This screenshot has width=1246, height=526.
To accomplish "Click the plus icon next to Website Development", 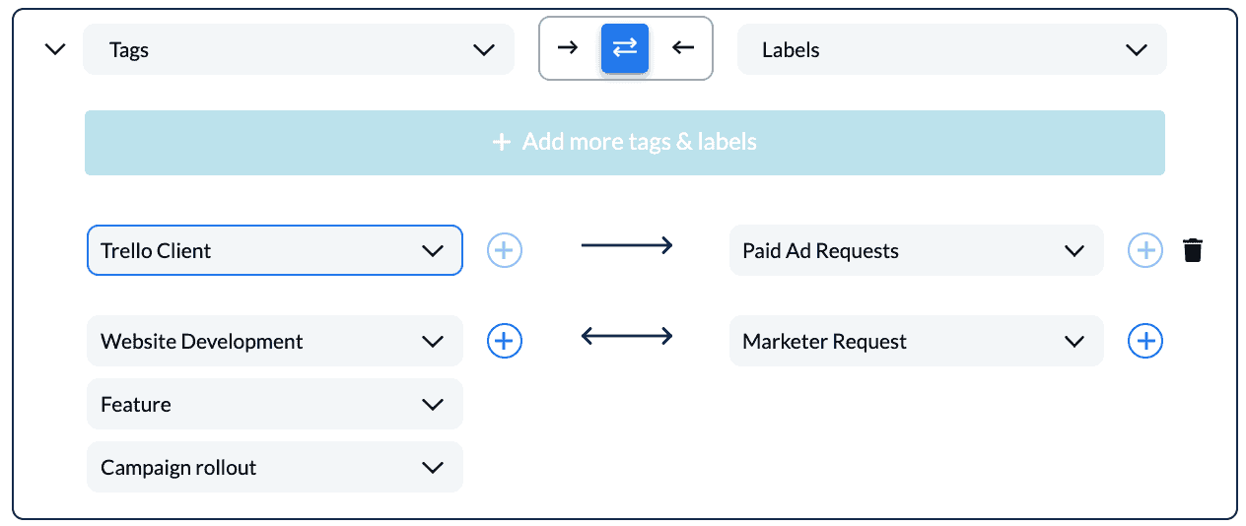I will 505,341.
